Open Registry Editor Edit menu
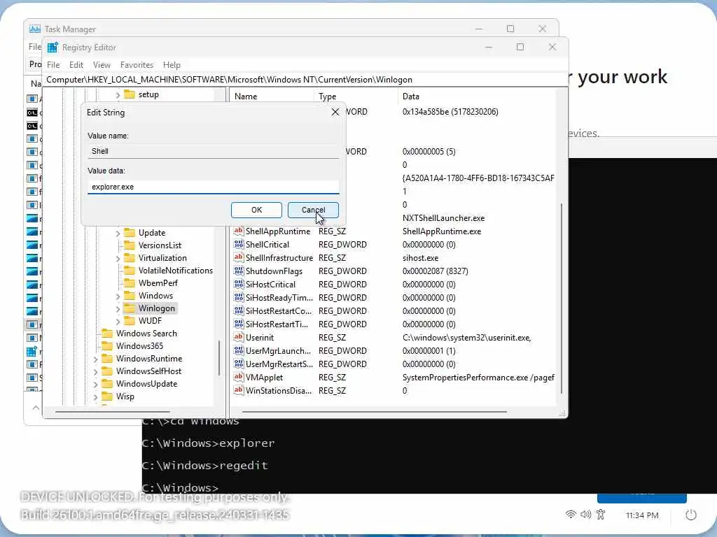The width and height of the screenshot is (717, 537). (x=76, y=65)
